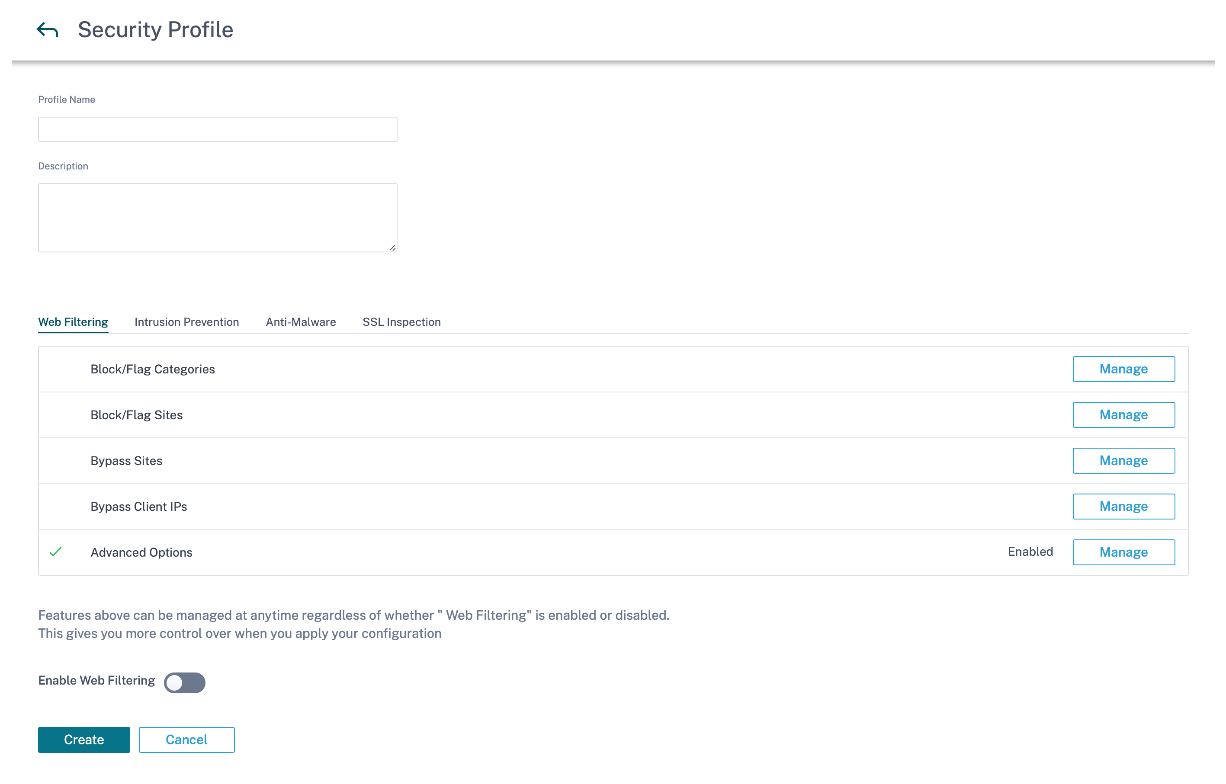Viewport: 1226px width, 784px height.
Task: Toggle the Web Filtering enable switch off
Action: [x=184, y=680]
